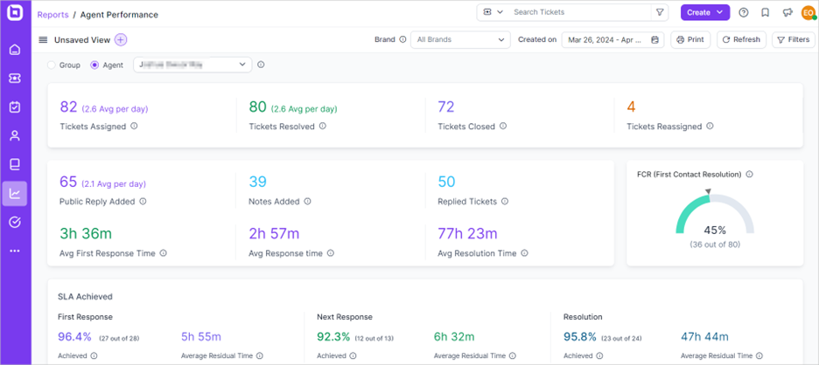Expand the Create button dropdown arrow
The width and height of the screenshot is (819, 365).
tap(720, 12)
